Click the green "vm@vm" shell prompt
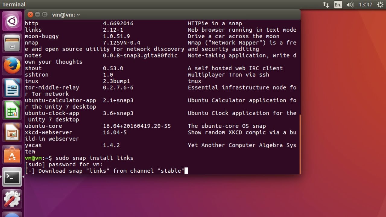 click(x=33, y=158)
